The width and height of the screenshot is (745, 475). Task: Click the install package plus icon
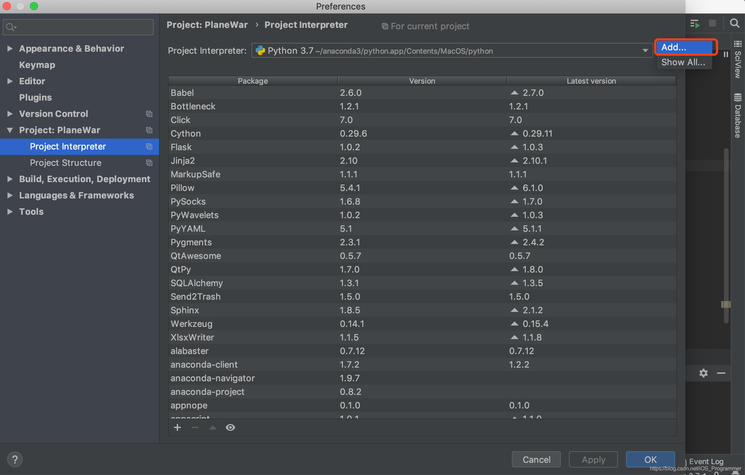click(177, 427)
